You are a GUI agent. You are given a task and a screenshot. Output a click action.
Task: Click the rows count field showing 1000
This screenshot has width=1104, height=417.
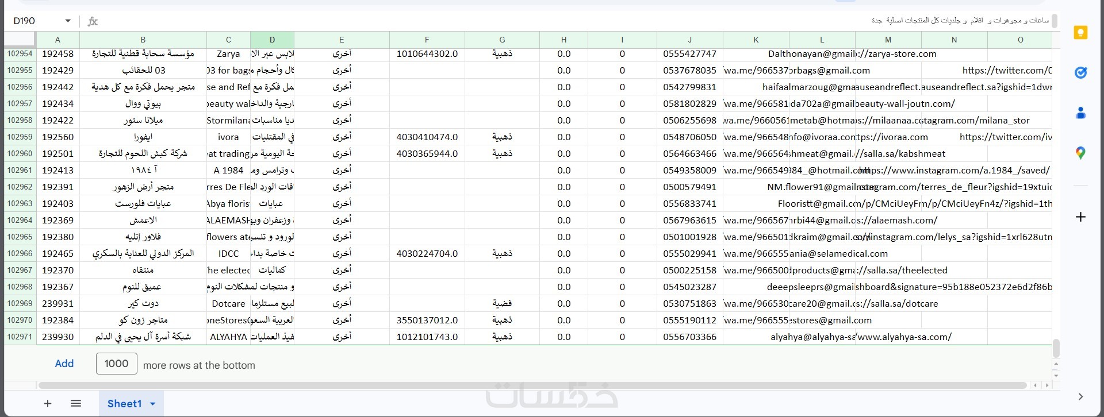pyautogui.click(x=117, y=364)
